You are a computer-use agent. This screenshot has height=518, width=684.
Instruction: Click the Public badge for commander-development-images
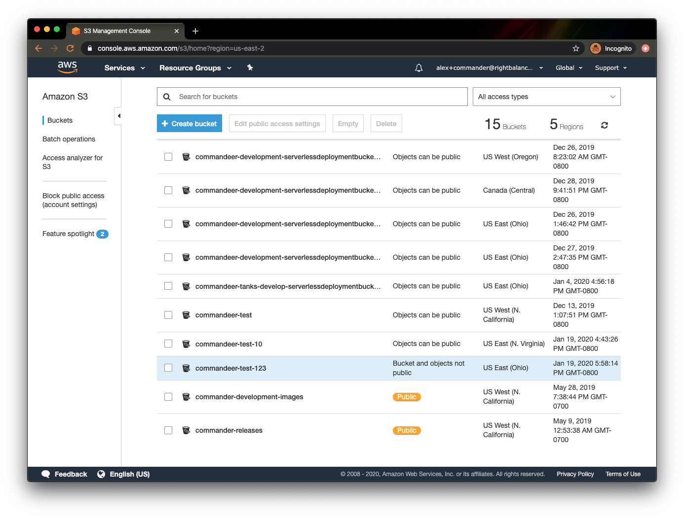coord(407,397)
